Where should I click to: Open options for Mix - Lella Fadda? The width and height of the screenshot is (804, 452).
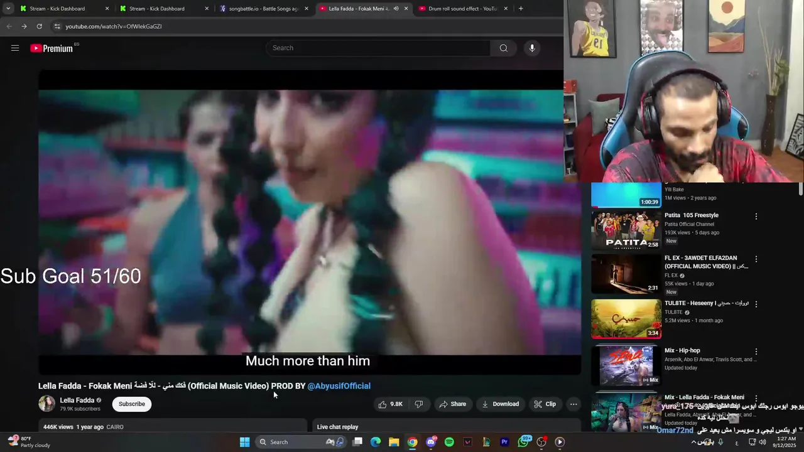click(x=756, y=398)
